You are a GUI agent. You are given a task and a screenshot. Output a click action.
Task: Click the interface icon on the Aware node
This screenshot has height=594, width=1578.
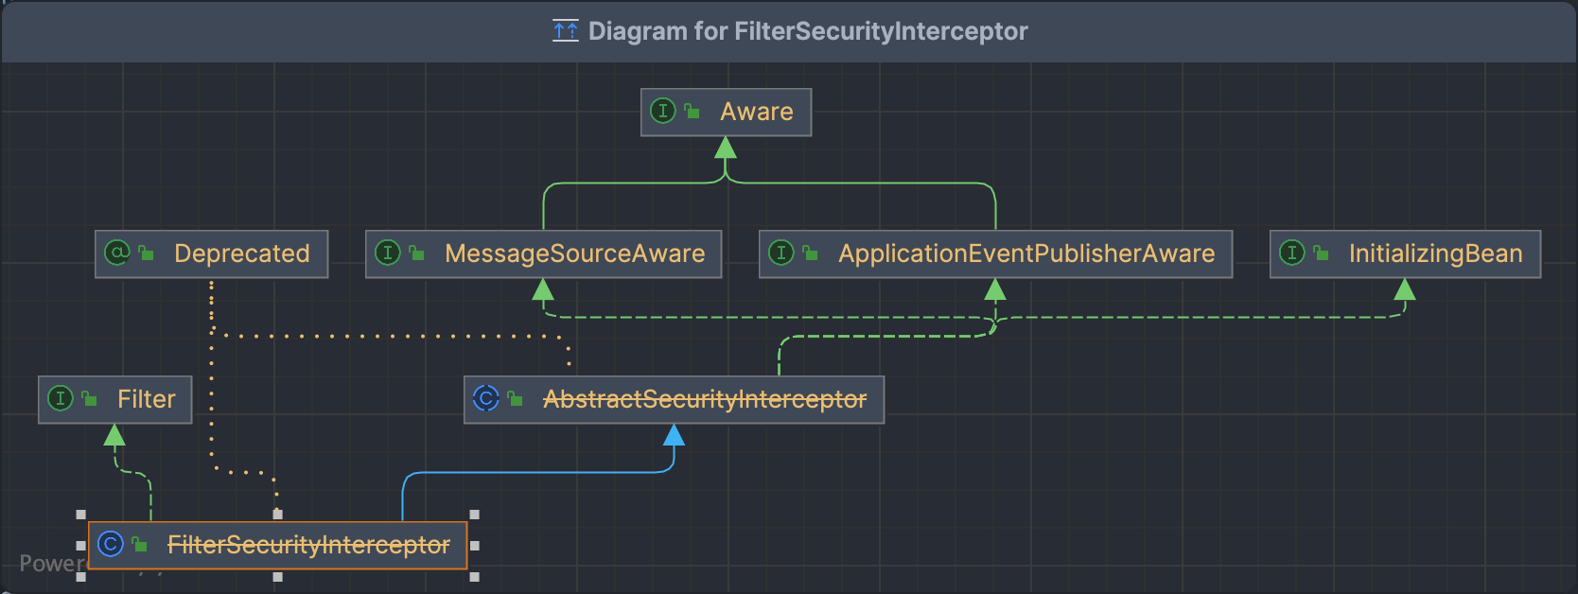[x=663, y=112]
